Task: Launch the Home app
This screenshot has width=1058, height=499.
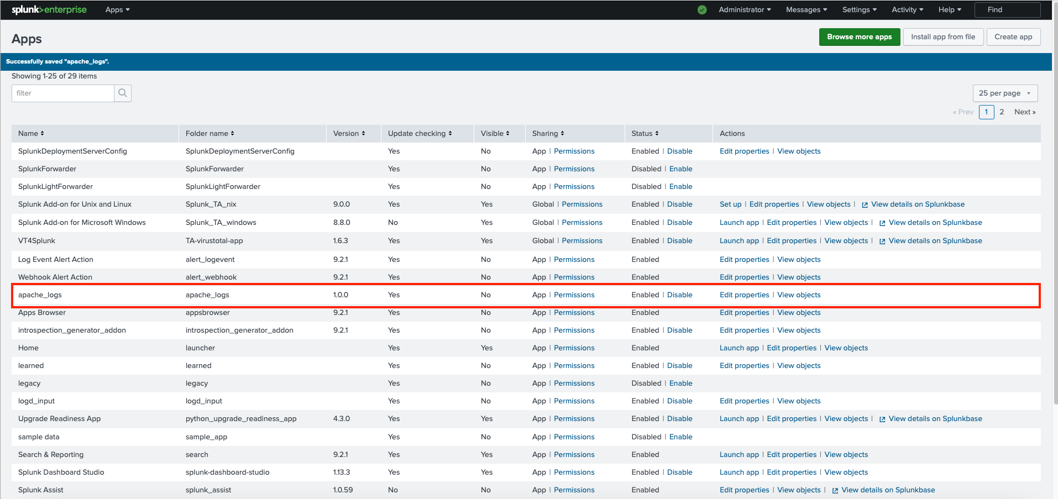Action: [739, 348]
